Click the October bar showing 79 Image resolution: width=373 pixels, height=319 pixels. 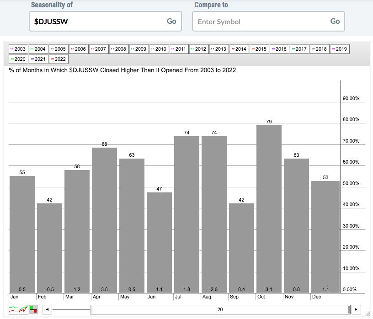[269, 209]
